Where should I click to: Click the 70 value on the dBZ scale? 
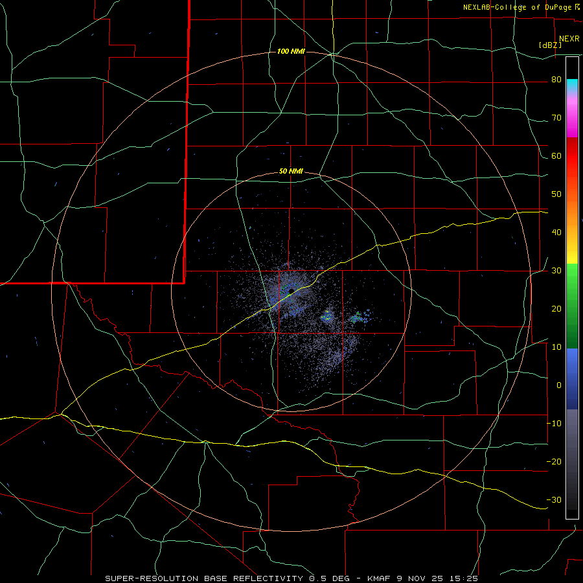click(556, 118)
